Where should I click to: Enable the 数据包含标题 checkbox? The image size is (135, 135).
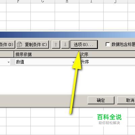click(108, 44)
